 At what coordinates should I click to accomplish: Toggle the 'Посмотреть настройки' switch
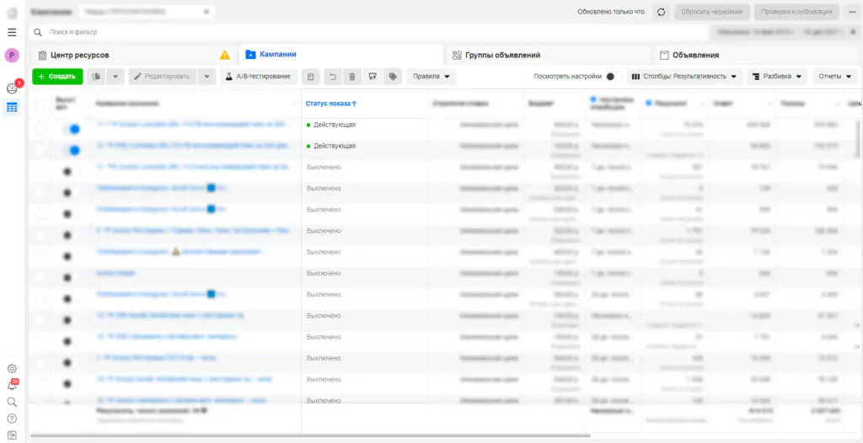[614, 77]
